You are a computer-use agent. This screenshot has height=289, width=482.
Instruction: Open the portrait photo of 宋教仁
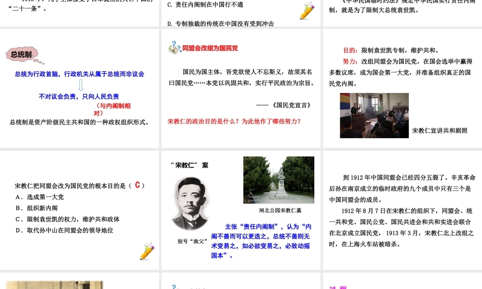189,203
